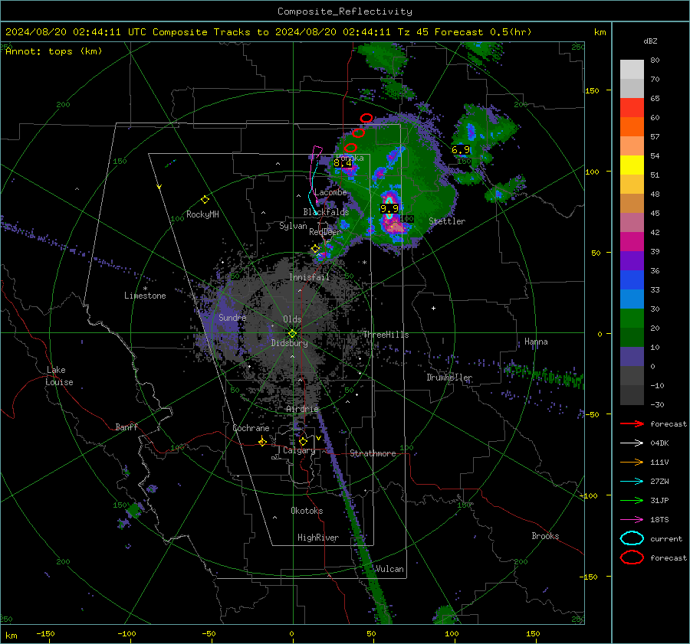
Task: Select the red 'forecast' ellipse legend icon
Action: [632, 557]
